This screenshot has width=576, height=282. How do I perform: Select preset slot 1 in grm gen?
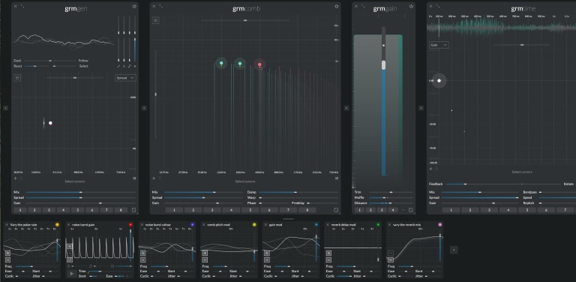click(x=20, y=210)
